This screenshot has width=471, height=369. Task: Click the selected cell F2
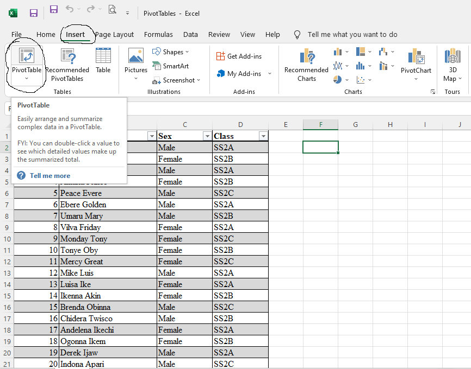click(320, 147)
